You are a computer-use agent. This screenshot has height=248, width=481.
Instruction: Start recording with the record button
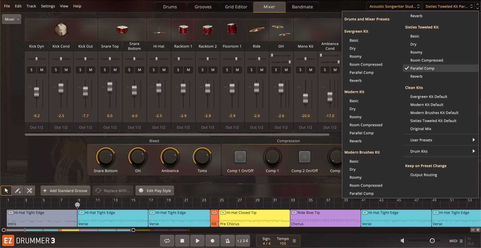212,241
